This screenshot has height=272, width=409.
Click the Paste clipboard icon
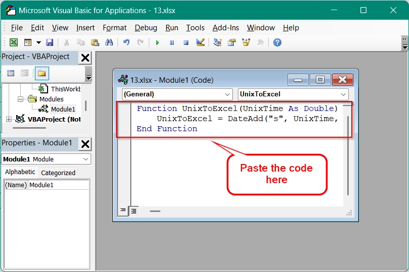click(x=95, y=42)
